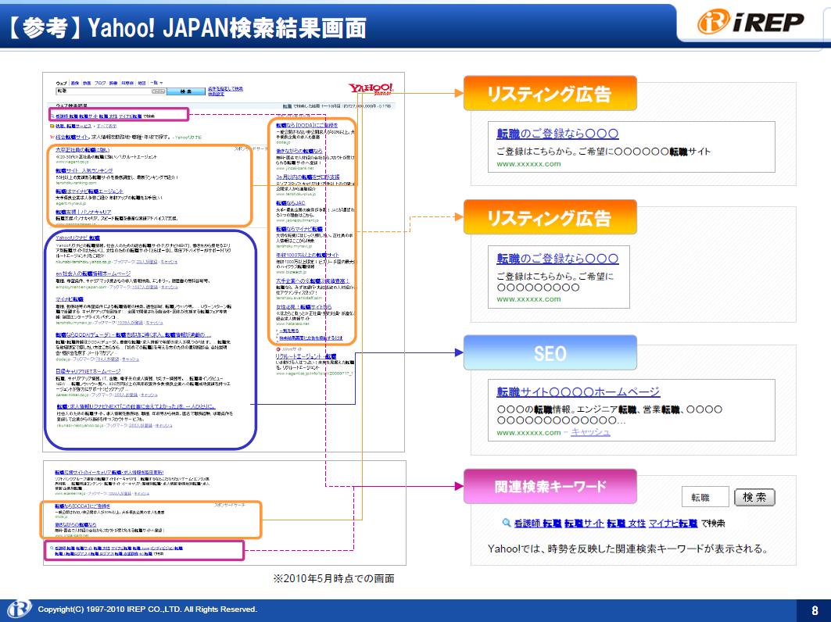This screenshot has height=622, width=831.
Task: Select the ウェブ tab in Yahoo search
Action: (62, 83)
